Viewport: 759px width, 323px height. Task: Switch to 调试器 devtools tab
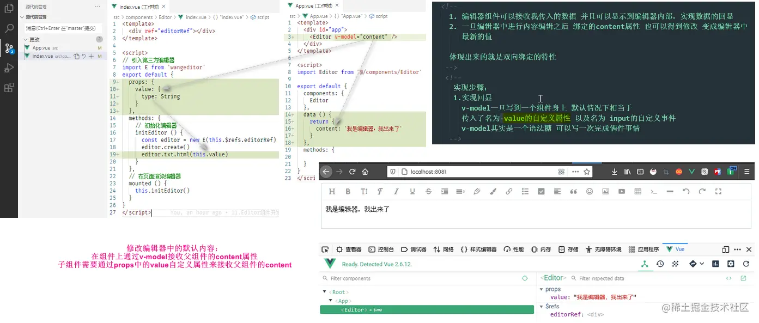coord(413,249)
